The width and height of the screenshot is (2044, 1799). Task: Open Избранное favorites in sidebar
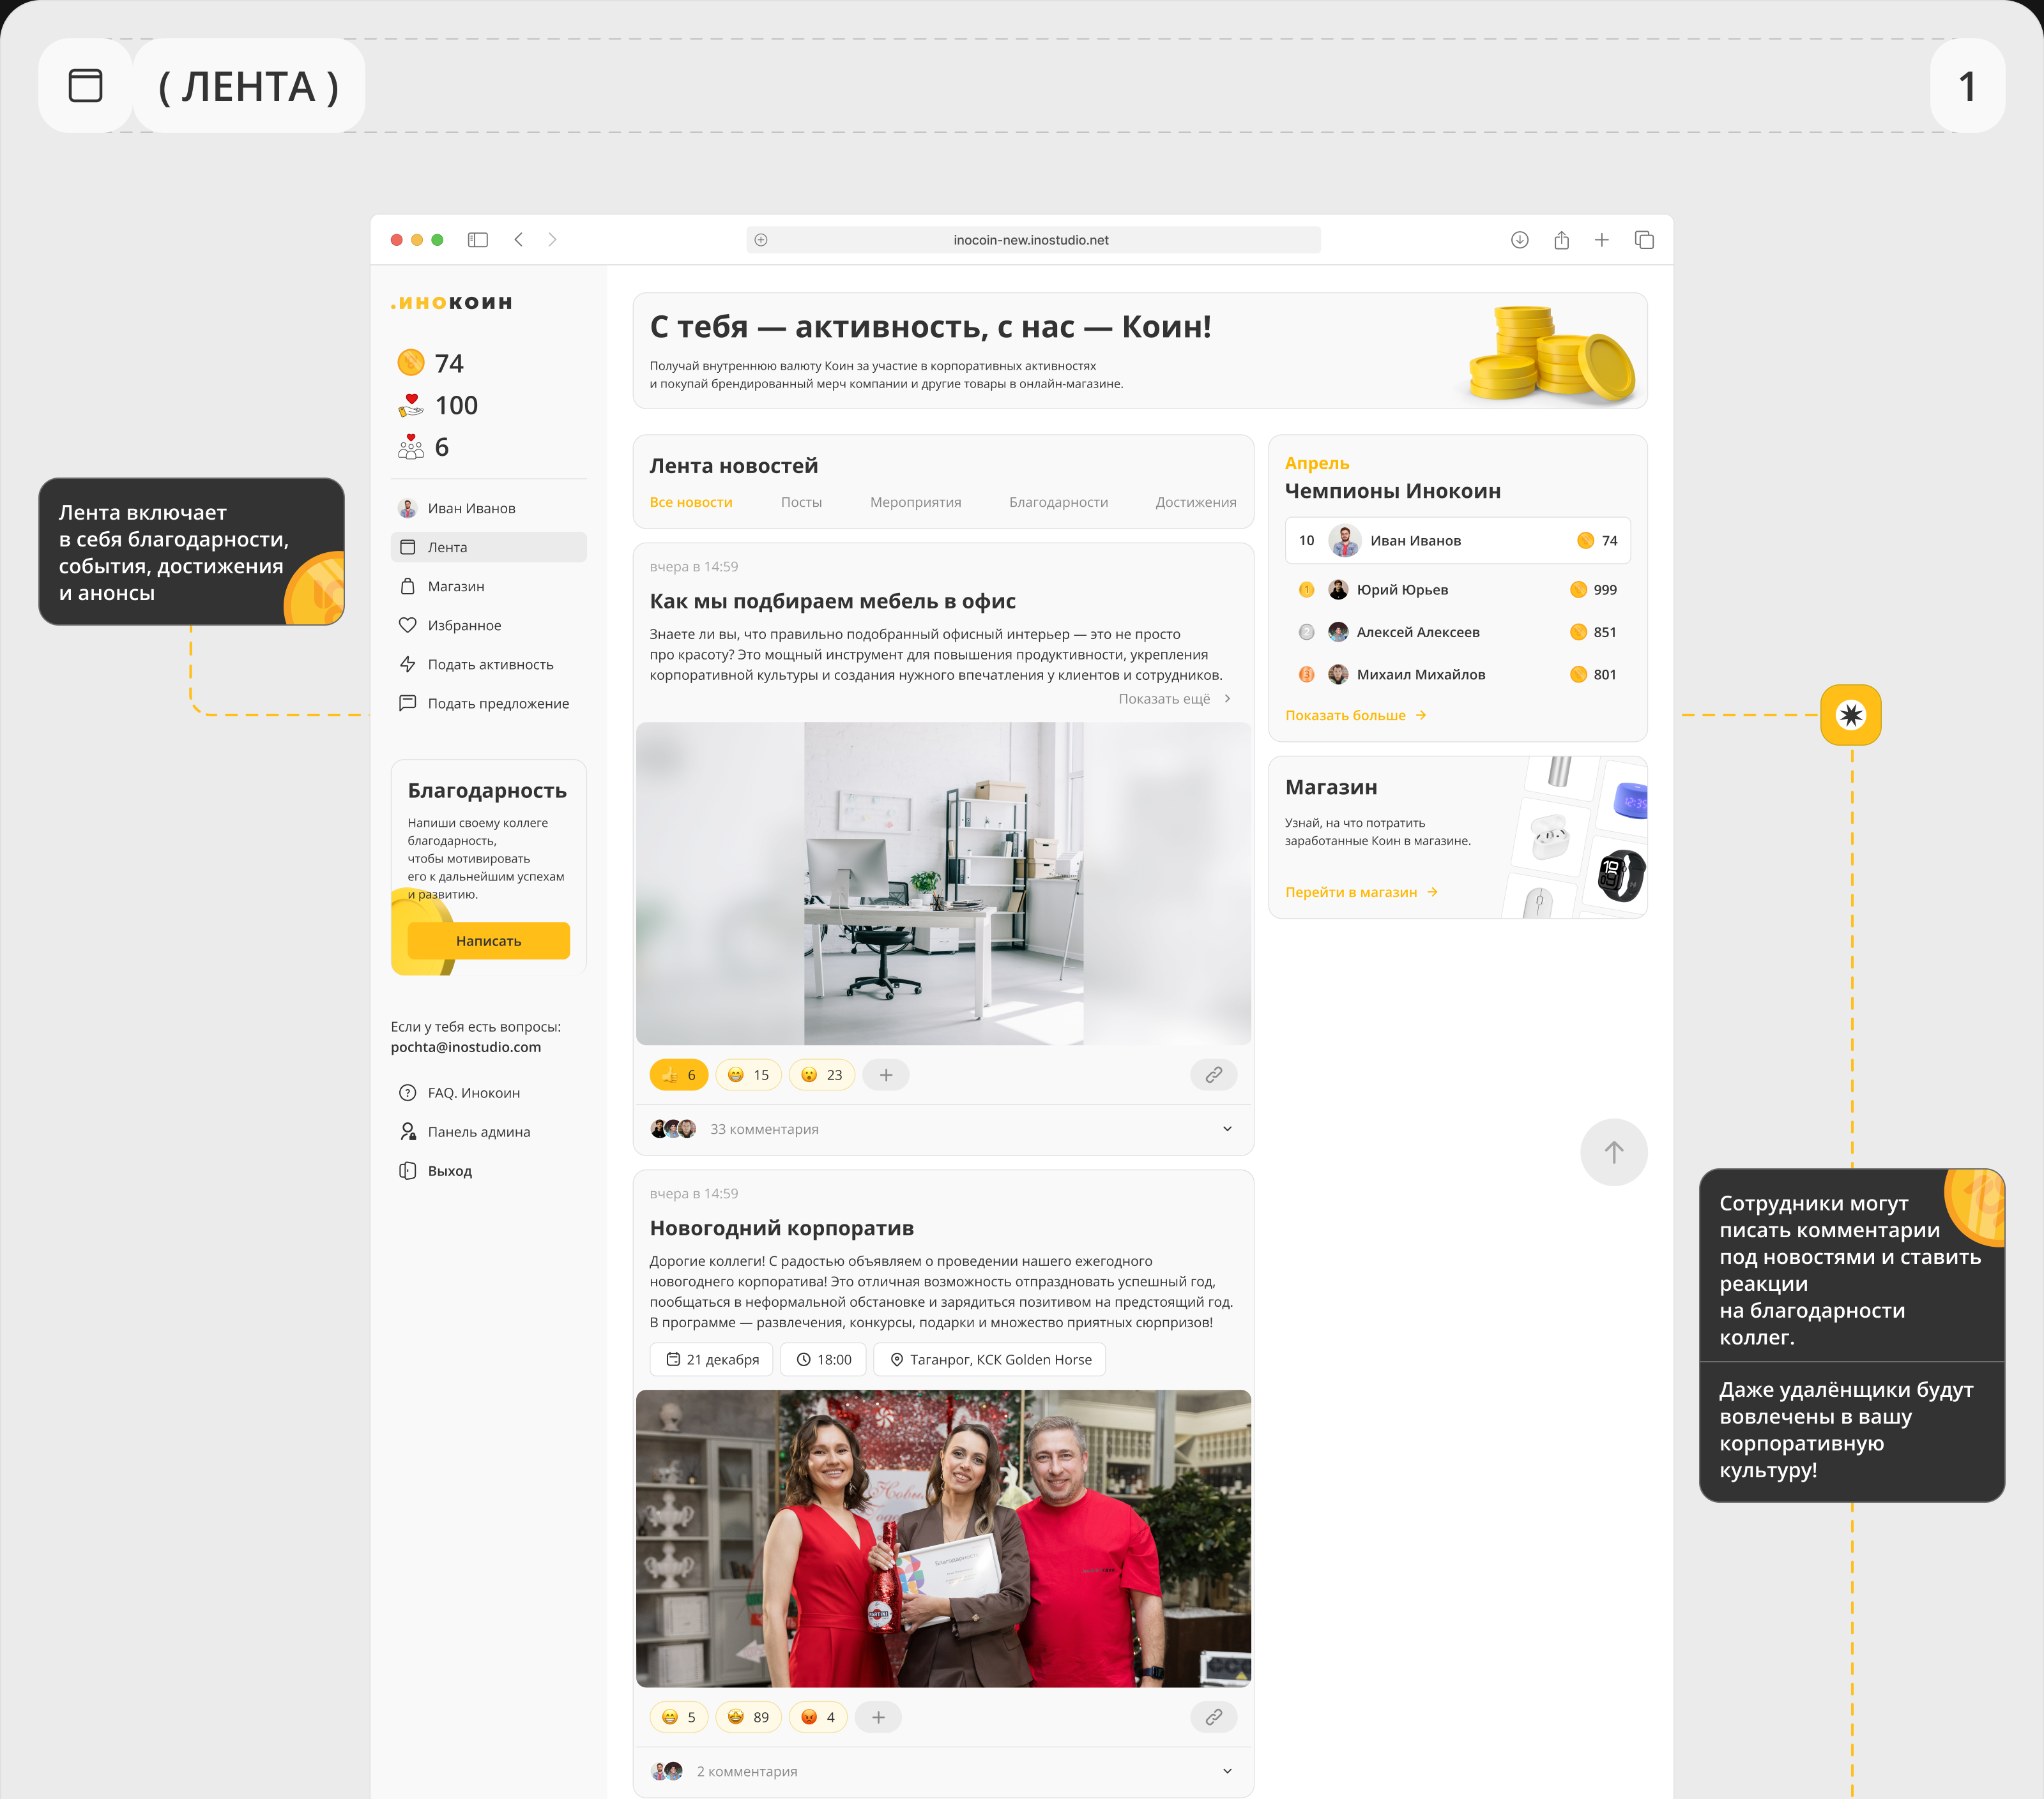(464, 626)
